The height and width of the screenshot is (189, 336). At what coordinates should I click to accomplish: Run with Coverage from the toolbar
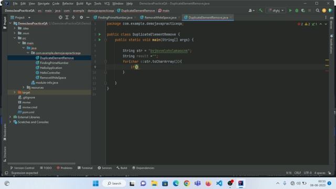[x=303, y=10]
